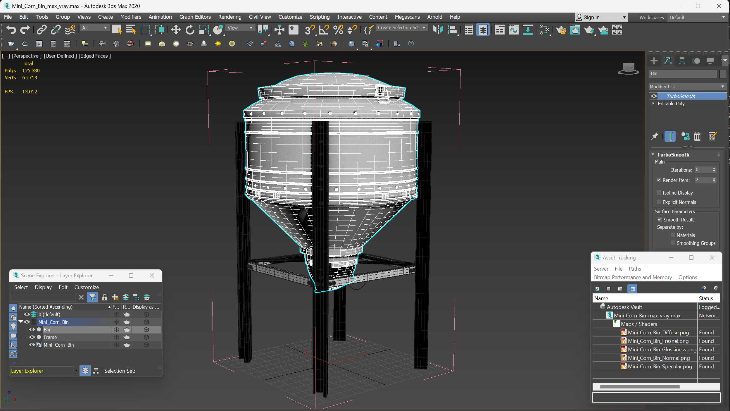This screenshot has height=411, width=730.
Task: Open the Graph Editors menu item
Action: coord(194,17)
